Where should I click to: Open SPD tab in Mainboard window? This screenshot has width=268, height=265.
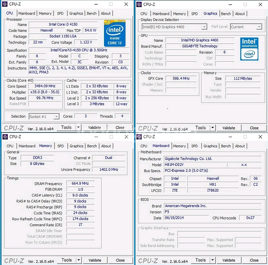[x=194, y=146]
